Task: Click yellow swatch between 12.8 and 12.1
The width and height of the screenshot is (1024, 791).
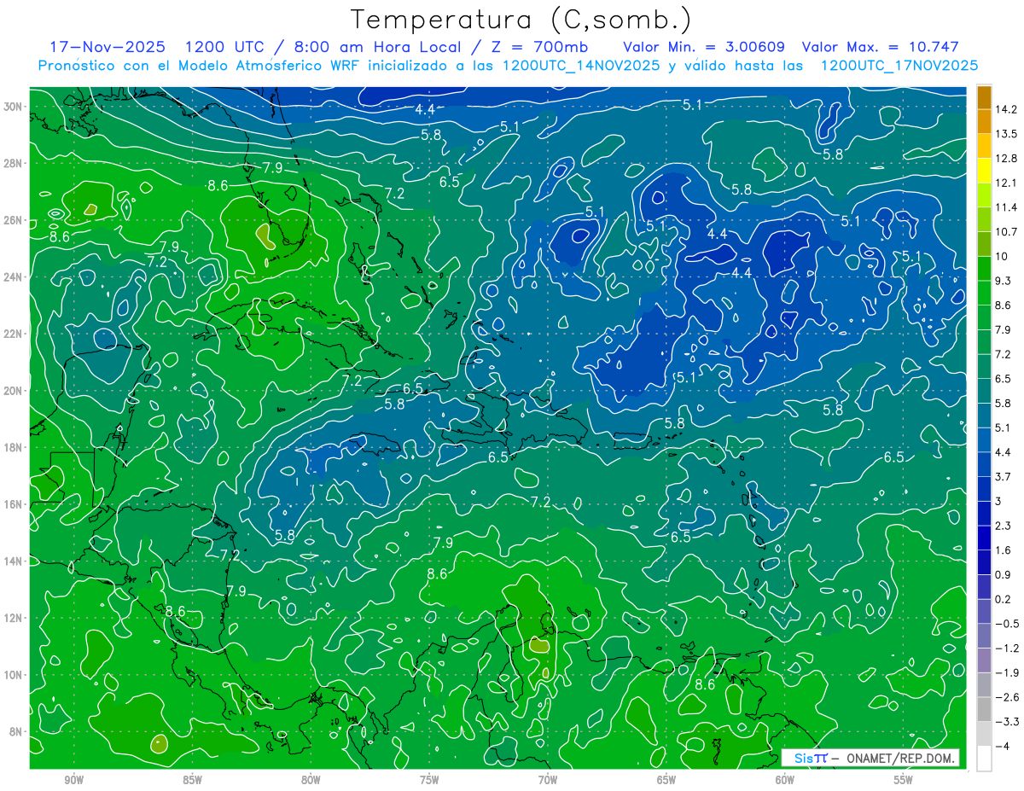Action: click(x=984, y=170)
